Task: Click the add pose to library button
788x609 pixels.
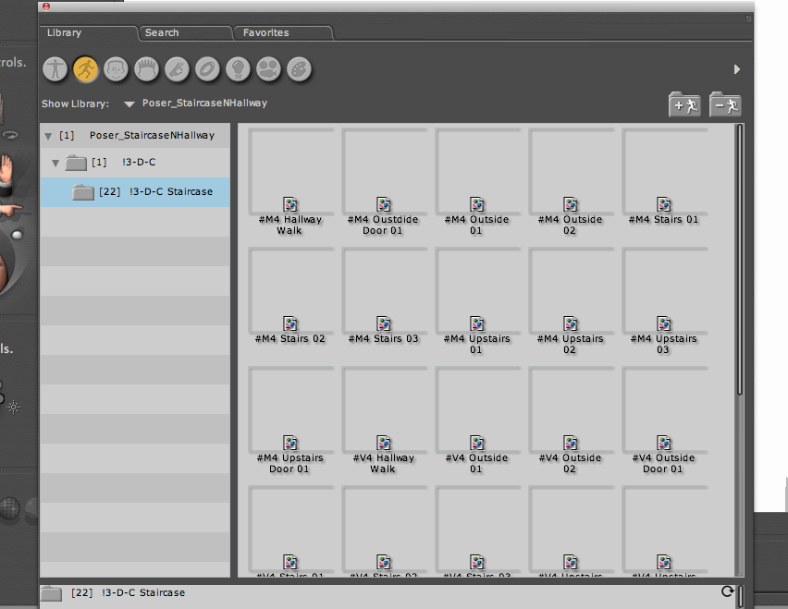Action: point(684,104)
